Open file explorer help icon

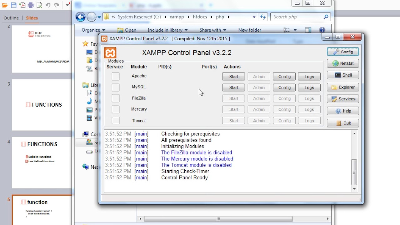322,30
